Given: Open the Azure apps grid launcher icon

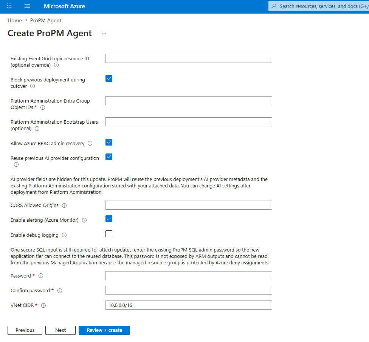Looking at the screenshot, I should click(9, 6).
